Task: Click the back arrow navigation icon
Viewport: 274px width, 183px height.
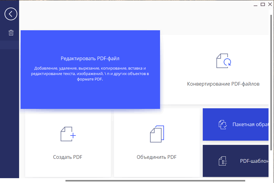Action: [11, 14]
